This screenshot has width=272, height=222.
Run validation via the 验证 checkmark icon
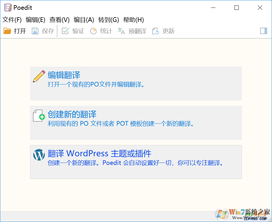(x=65, y=31)
